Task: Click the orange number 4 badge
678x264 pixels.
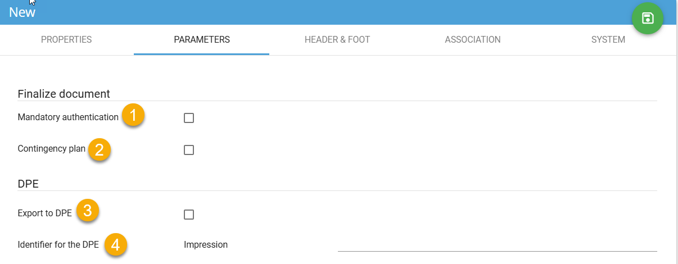Action: (x=115, y=245)
